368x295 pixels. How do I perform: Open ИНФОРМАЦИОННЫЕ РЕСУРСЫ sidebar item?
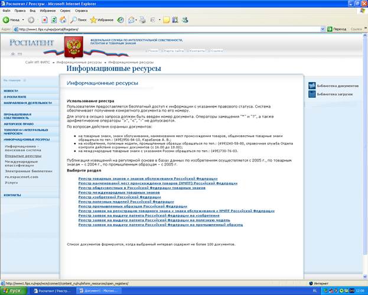tap(27, 140)
